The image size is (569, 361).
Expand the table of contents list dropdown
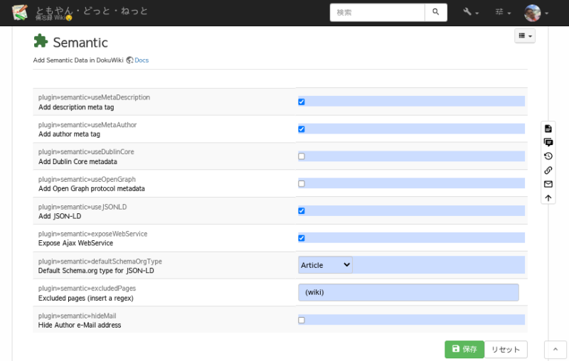[x=524, y=36]
